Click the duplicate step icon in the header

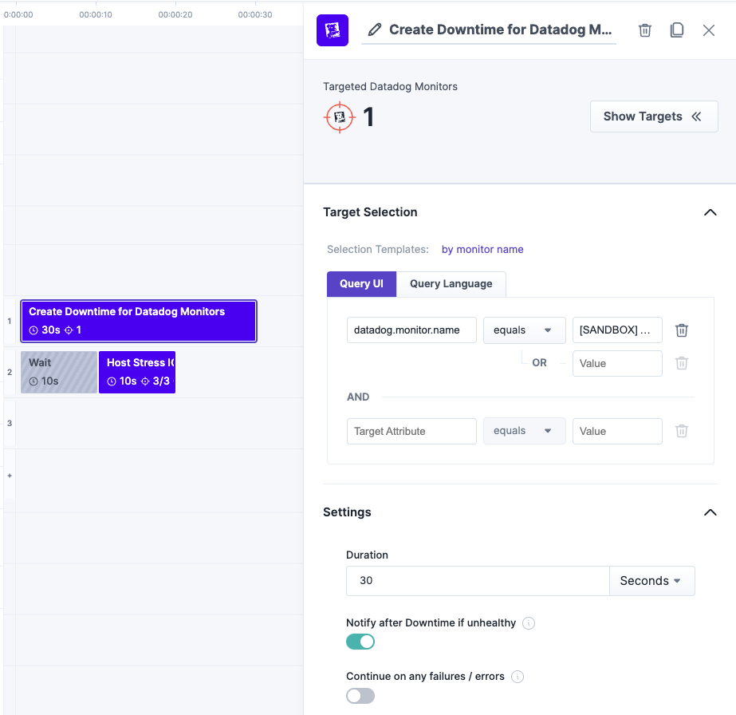tap(676, 30)
